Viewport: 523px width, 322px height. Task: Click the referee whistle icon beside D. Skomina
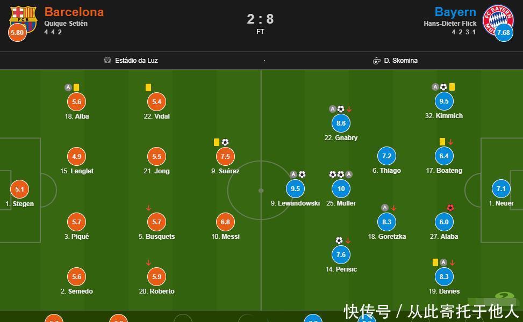(377, 61)
